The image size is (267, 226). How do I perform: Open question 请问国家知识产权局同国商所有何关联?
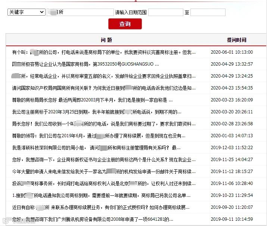point(104,88)
